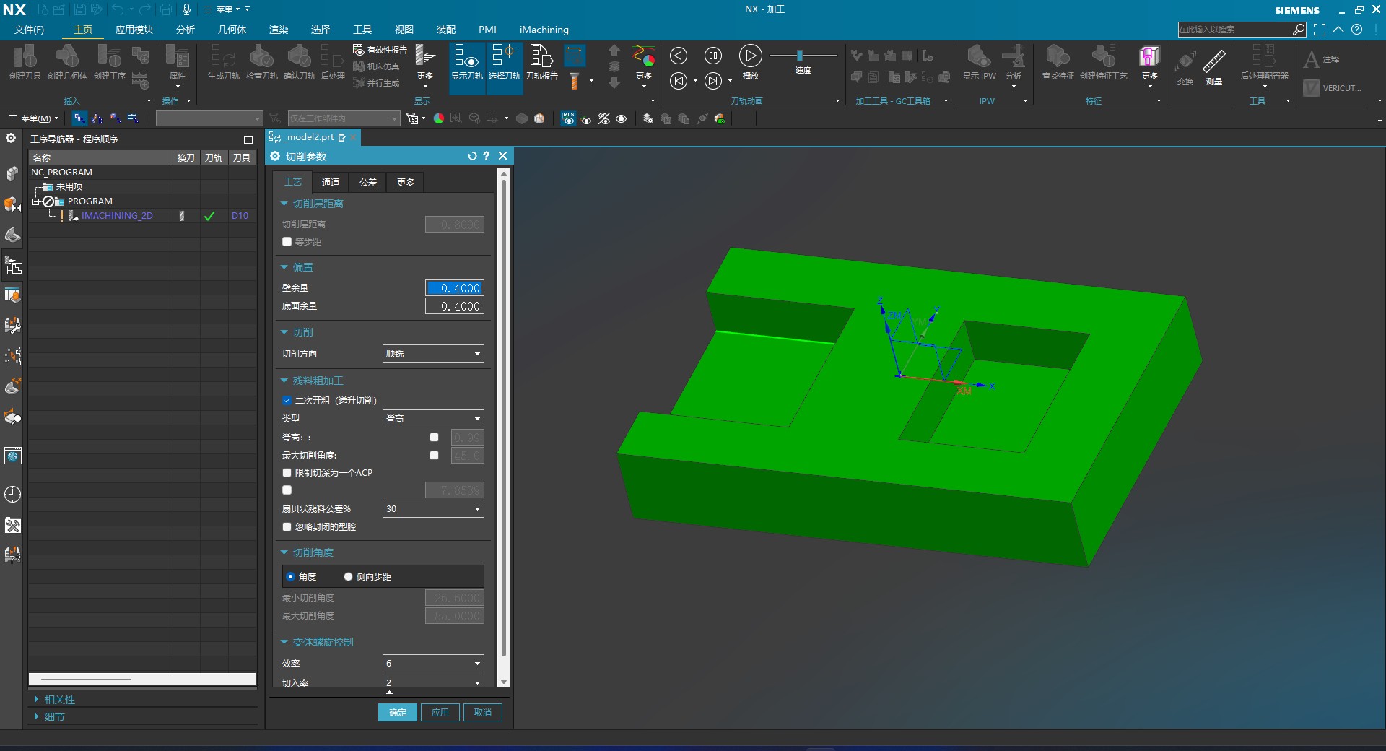
Task: Click the voice microphone icon in title bar
Action: pos(186,9)
